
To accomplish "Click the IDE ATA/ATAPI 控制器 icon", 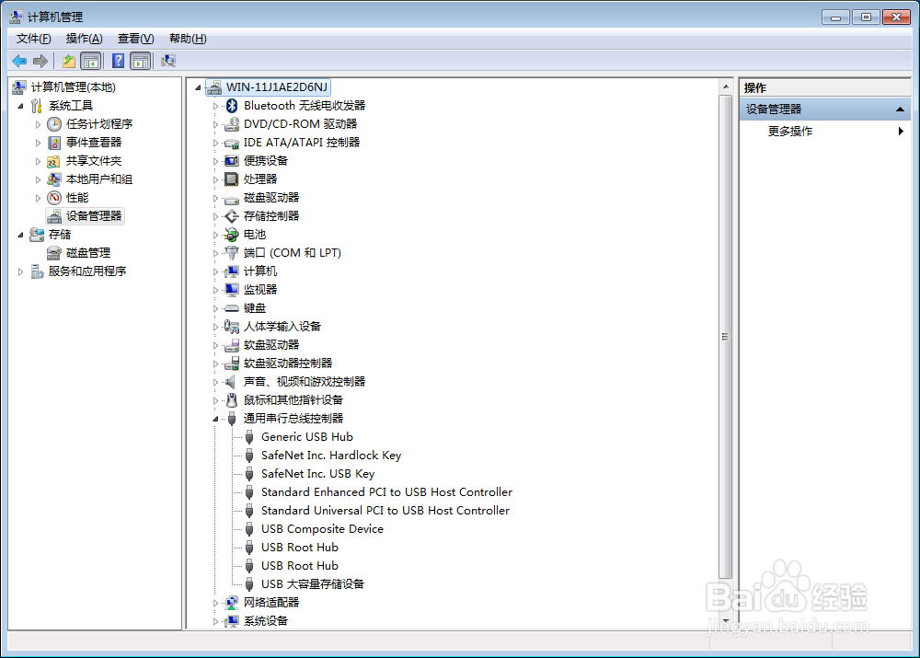I will 232,143.
